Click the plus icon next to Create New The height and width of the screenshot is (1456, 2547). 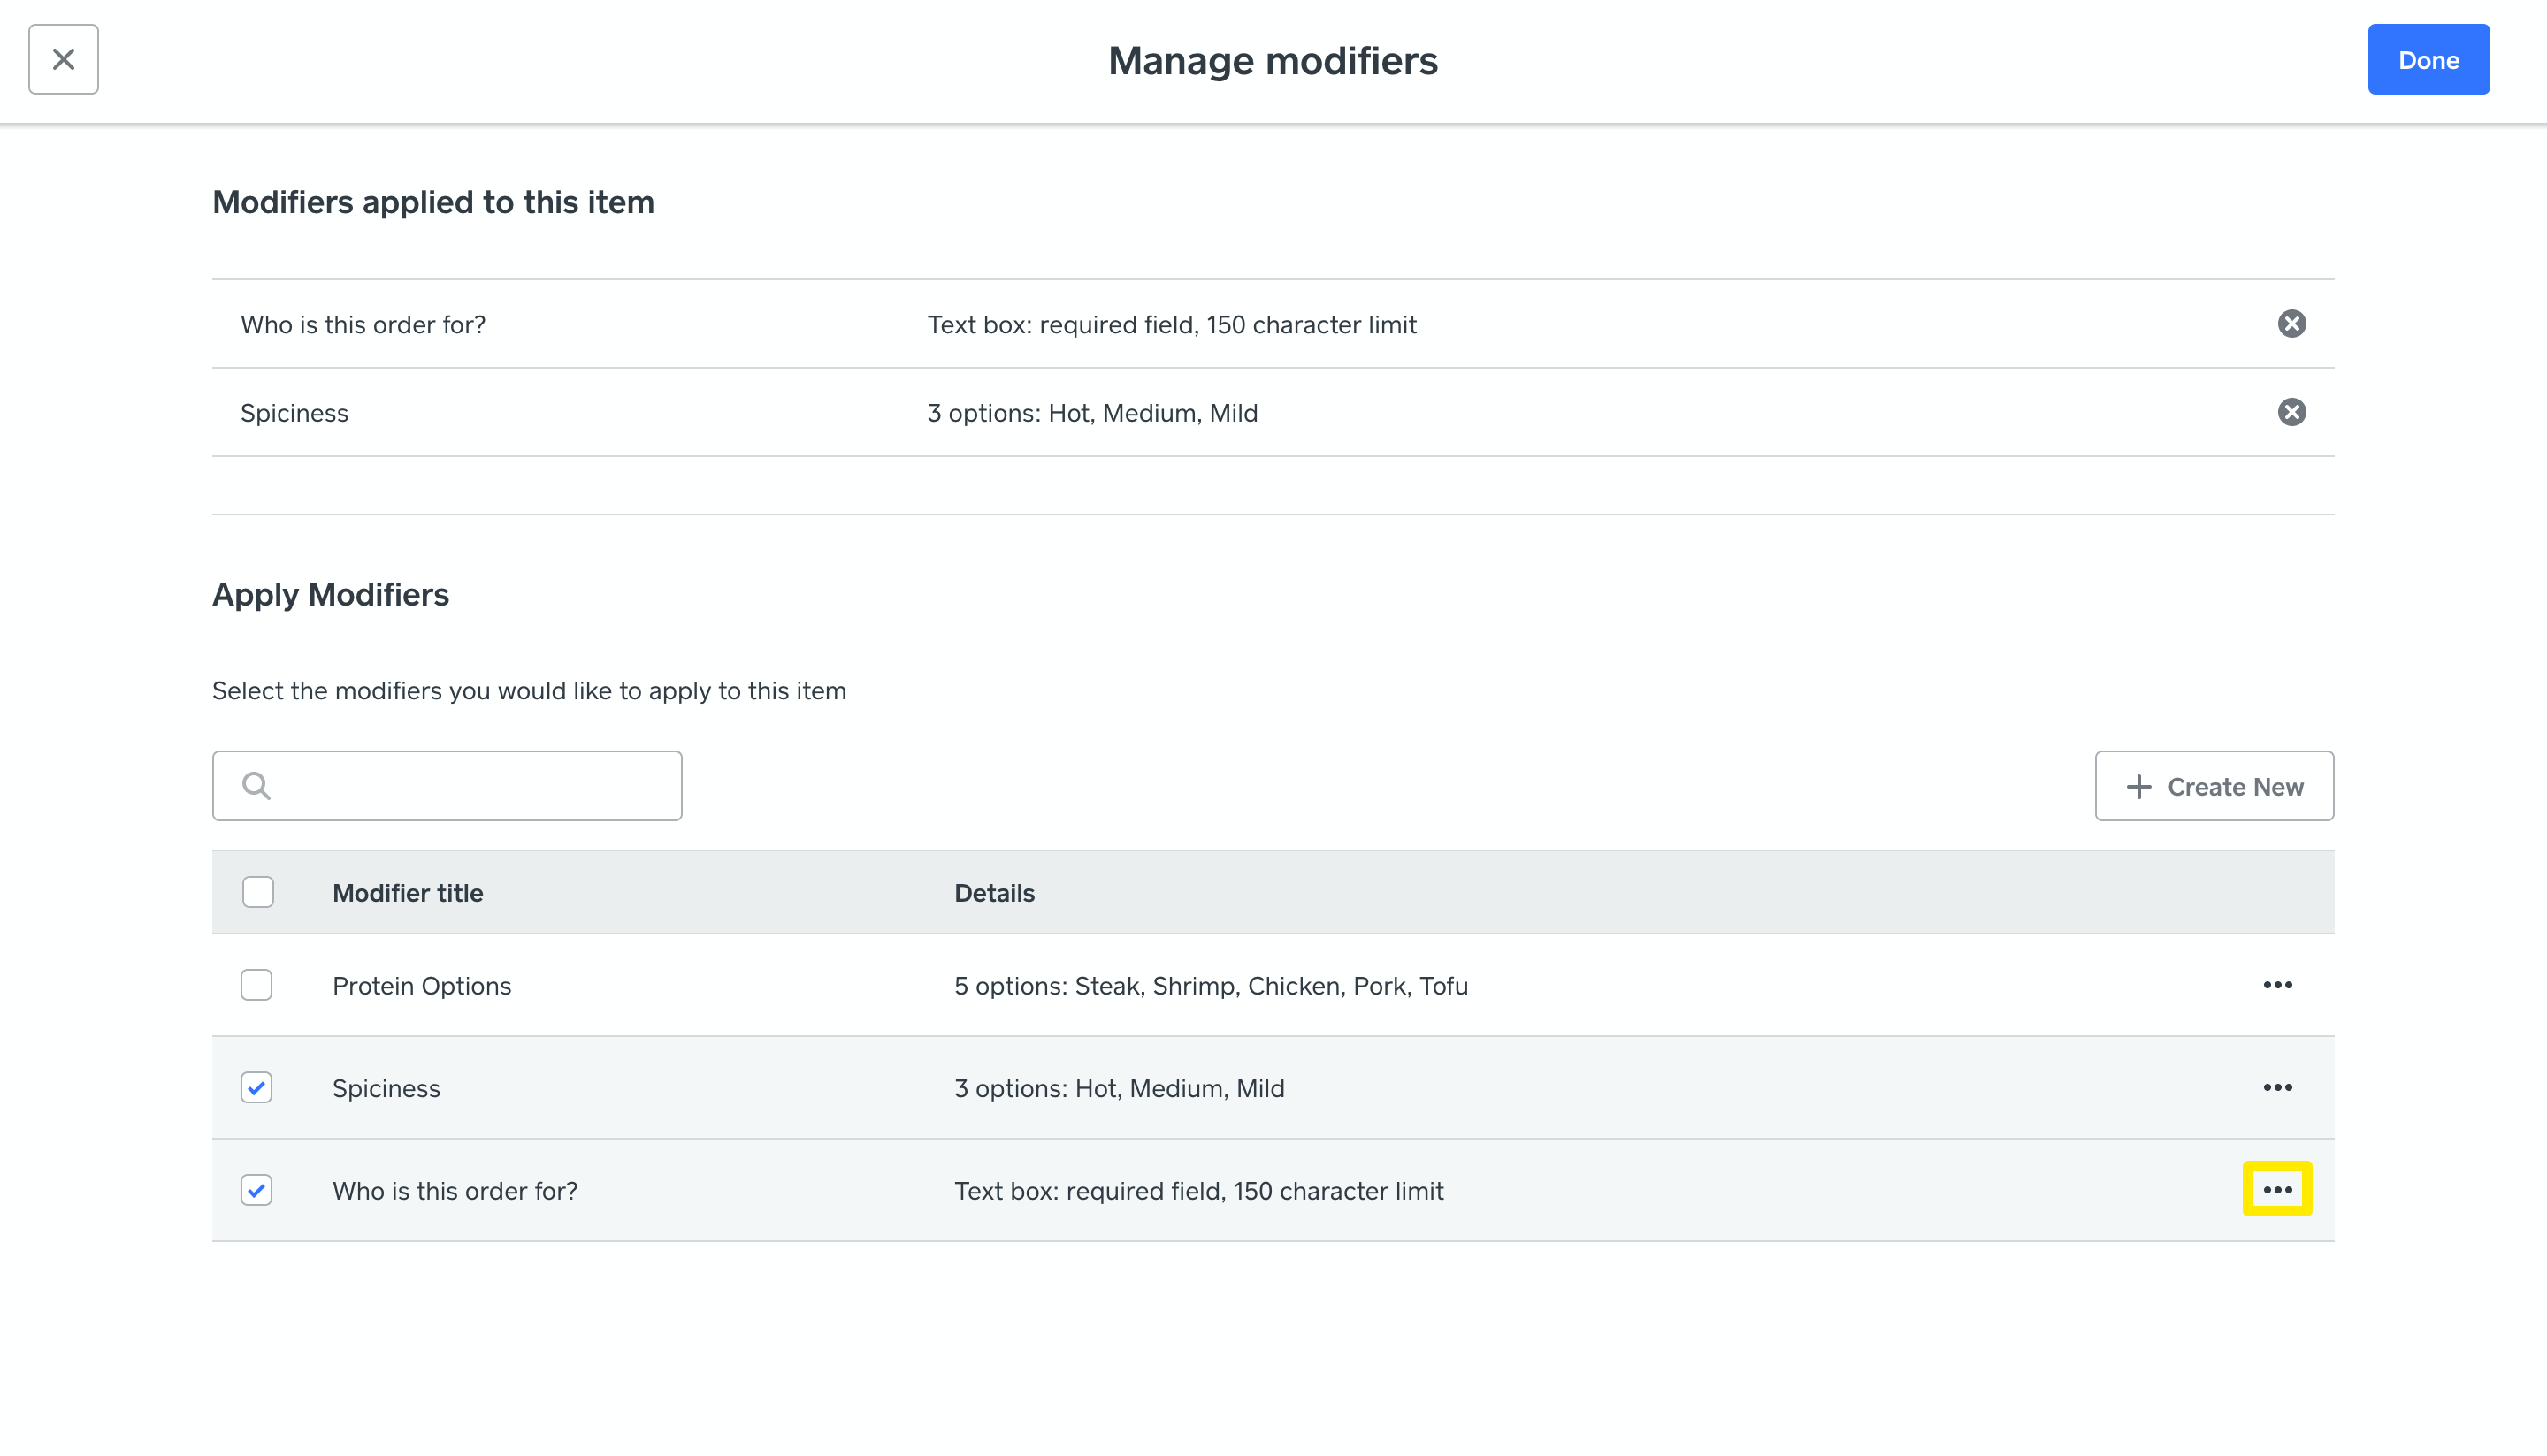pyautogui.click(x=2138, y=786)
